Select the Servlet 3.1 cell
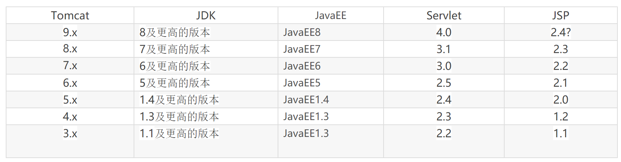This screenshot has height=162, width=621. [x=444, y=49]
